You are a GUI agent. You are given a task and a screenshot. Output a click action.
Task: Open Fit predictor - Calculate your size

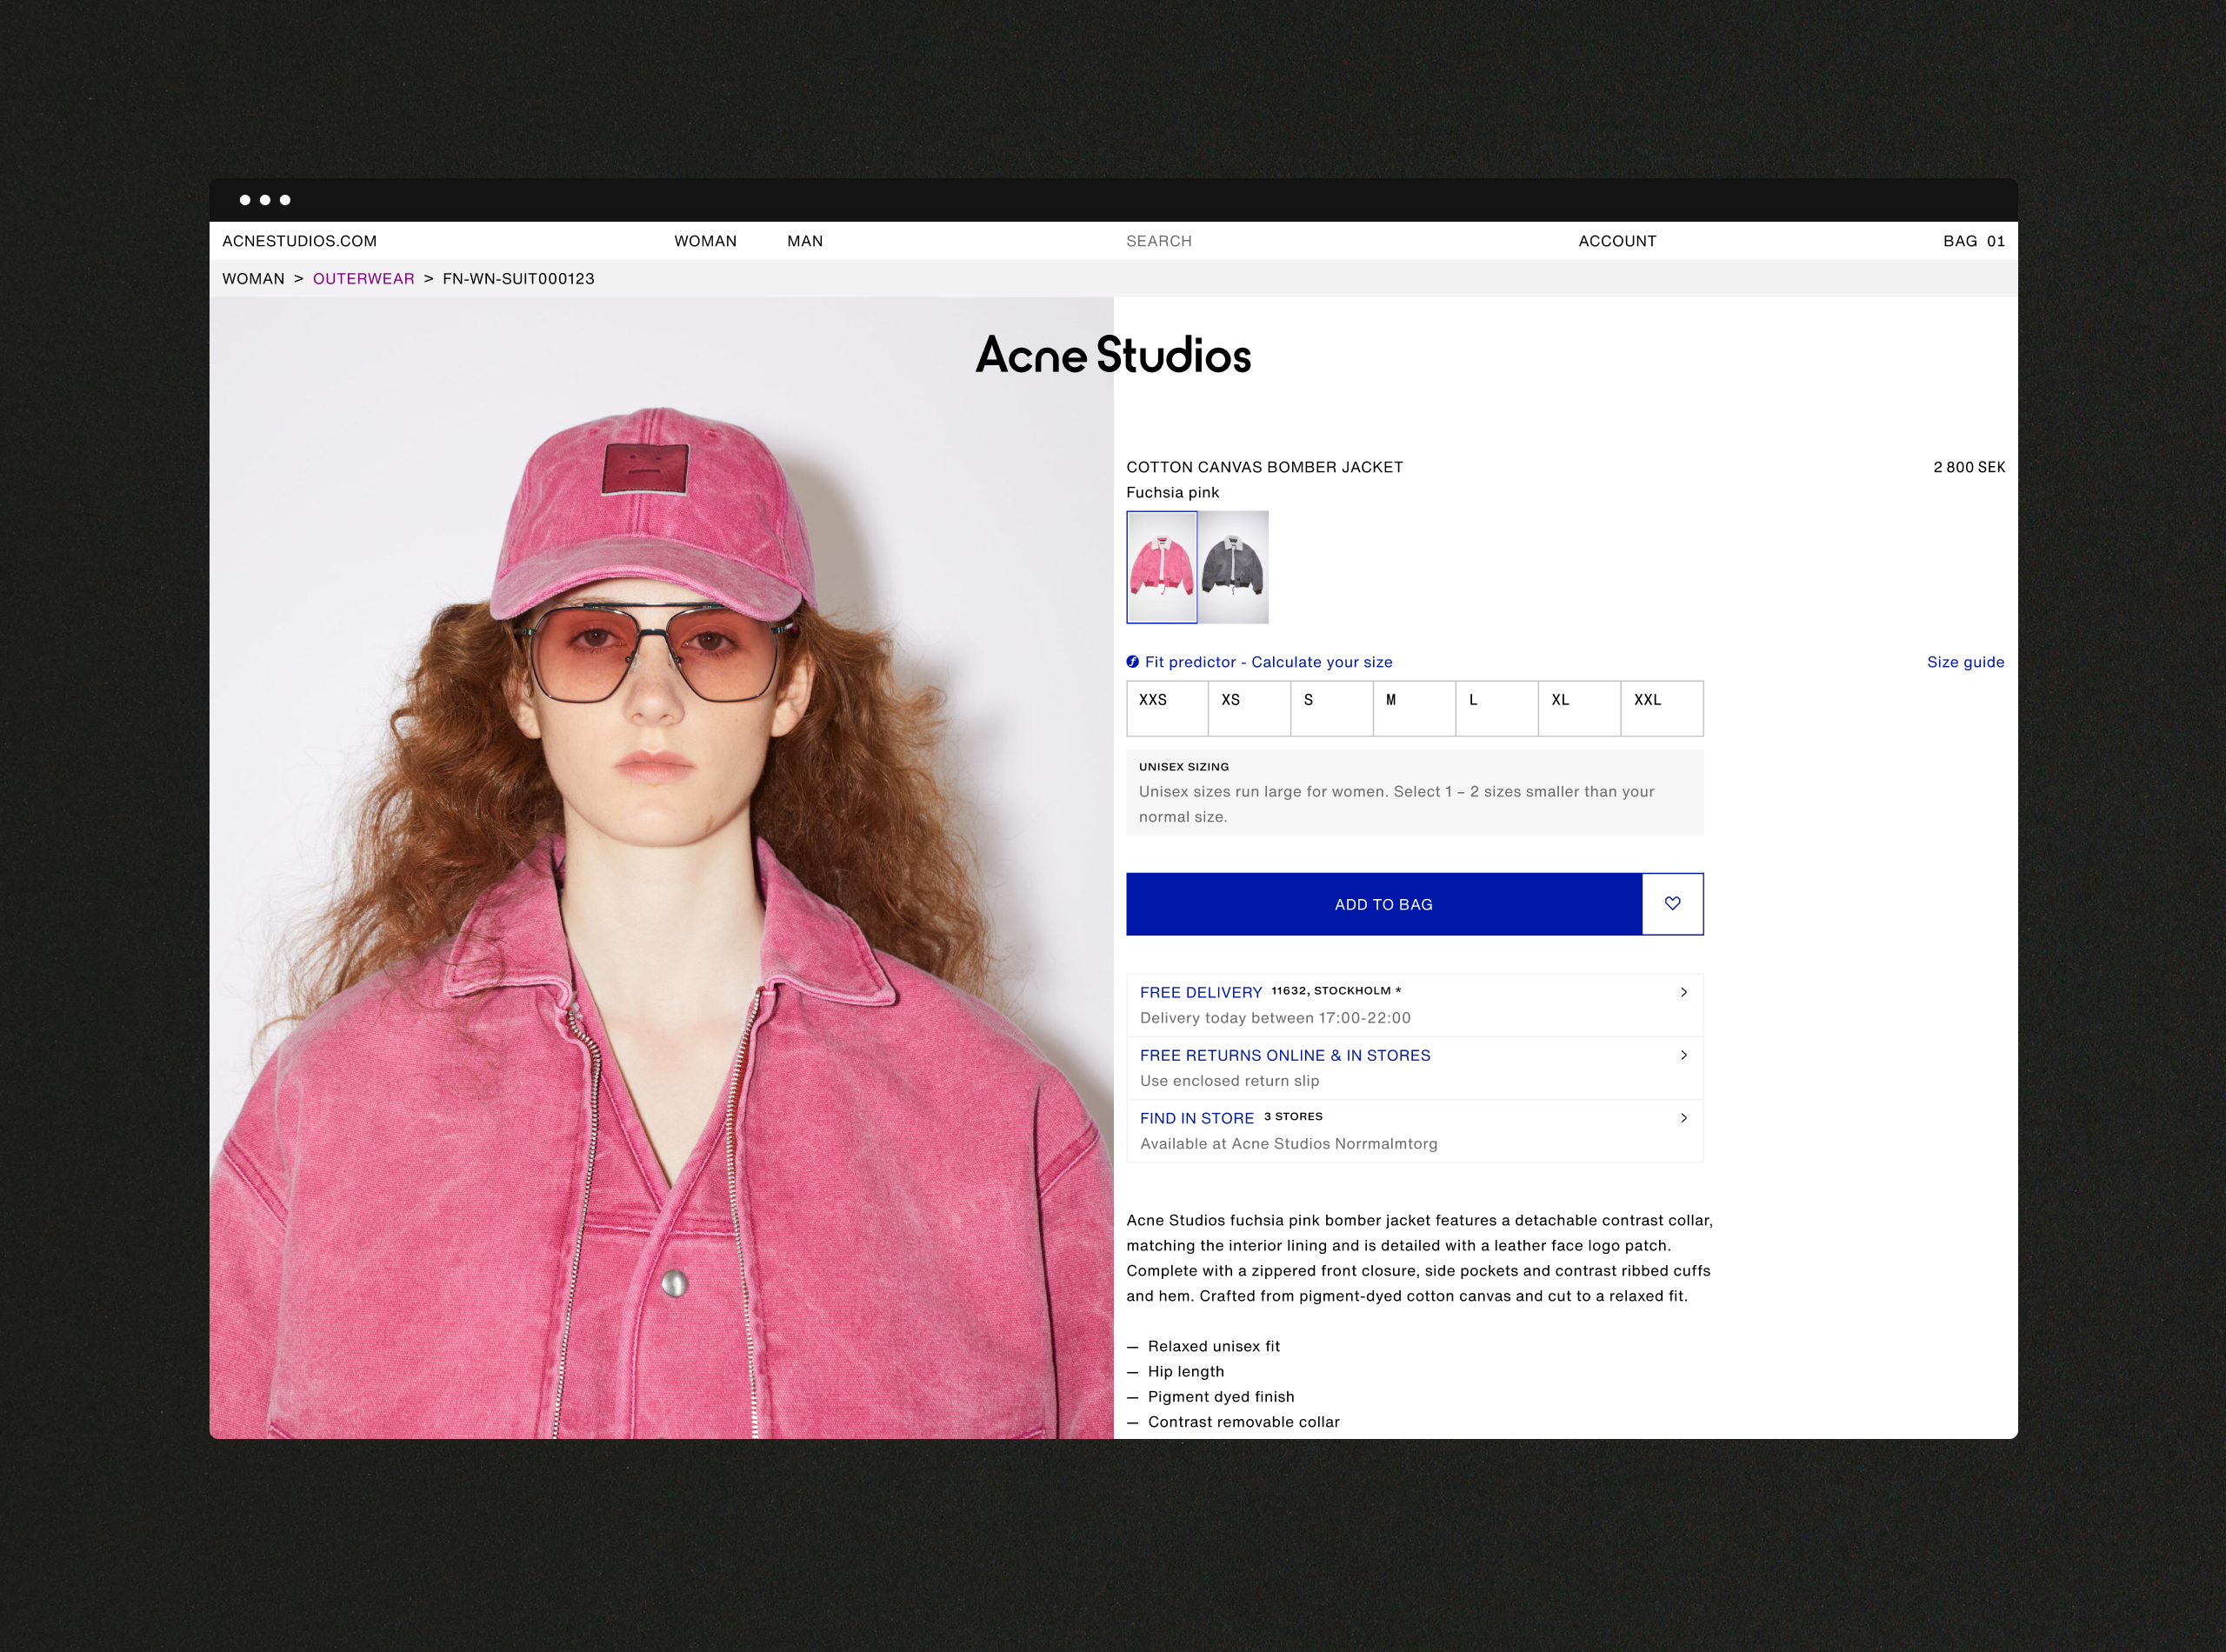click(1269, 662)
